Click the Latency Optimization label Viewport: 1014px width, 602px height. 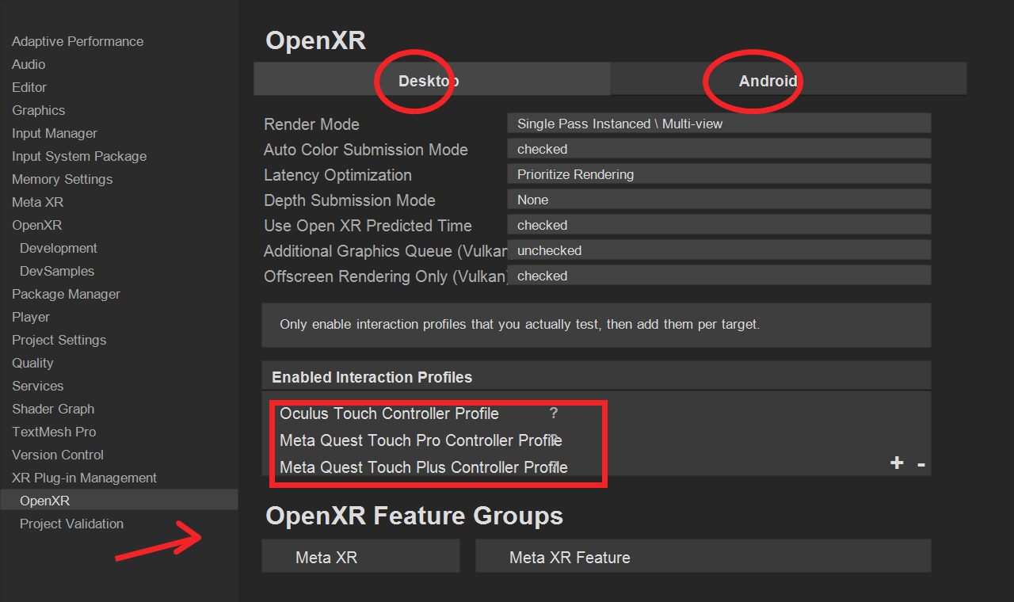(x=337, y=175)
